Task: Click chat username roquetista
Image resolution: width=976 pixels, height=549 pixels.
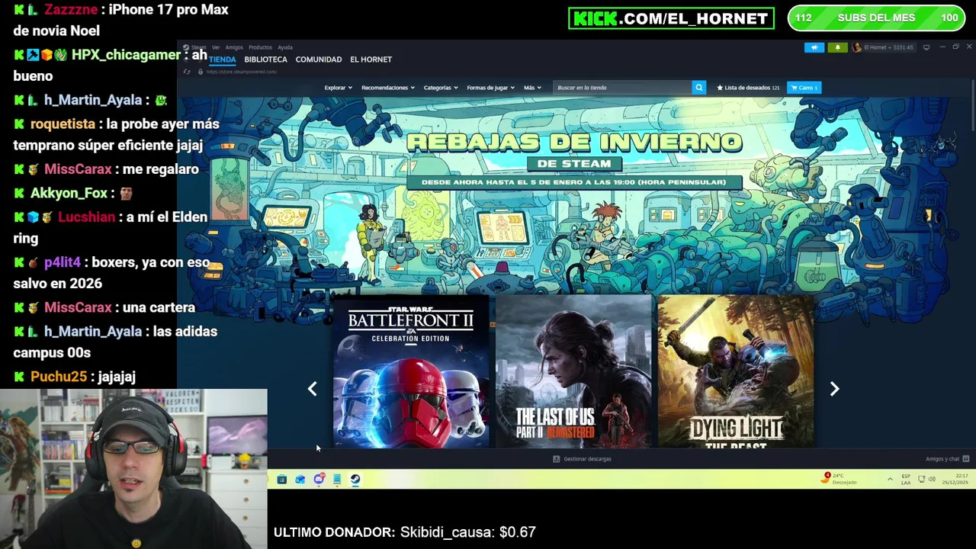Action: [63, 124]
